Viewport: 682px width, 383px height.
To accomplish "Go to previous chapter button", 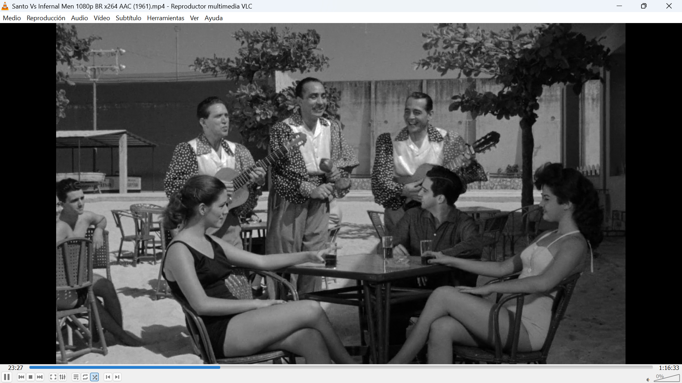I will pyautogui.click(x=108, y=377).
